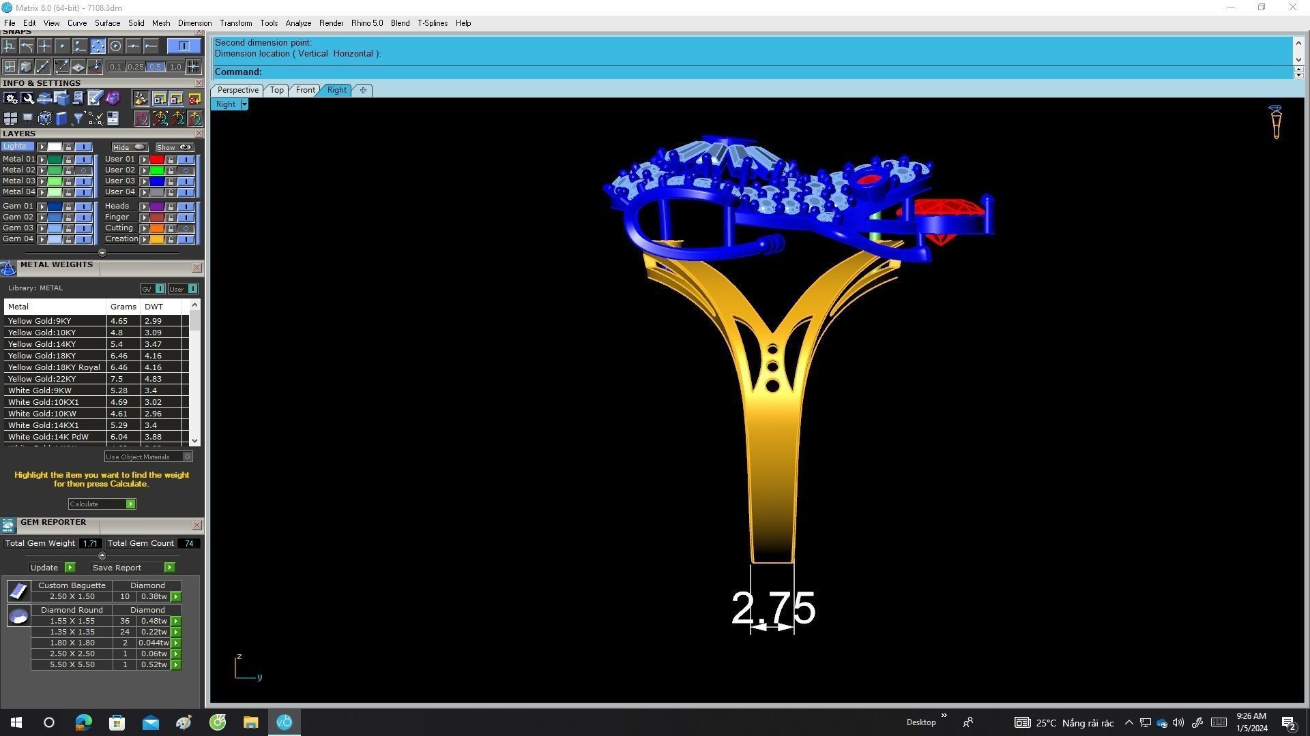Click the Gem Reporter panel icon

pos(8,525)
